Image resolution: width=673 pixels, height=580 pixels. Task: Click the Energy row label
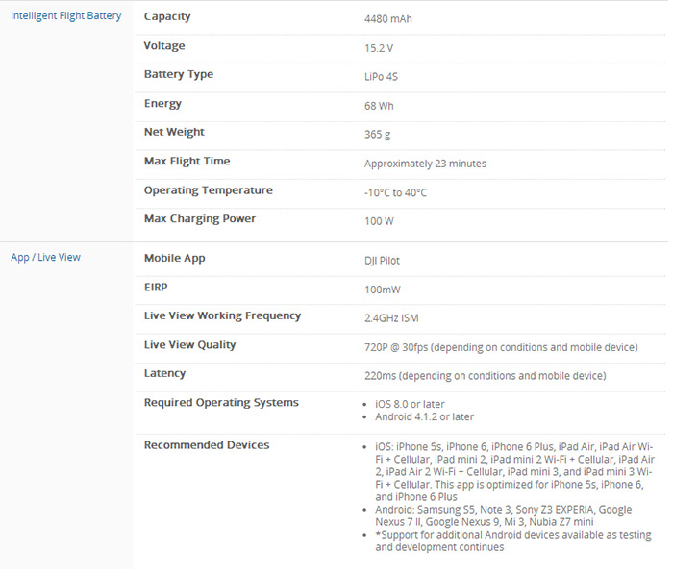pyautogui.click(x=162, y=104)
